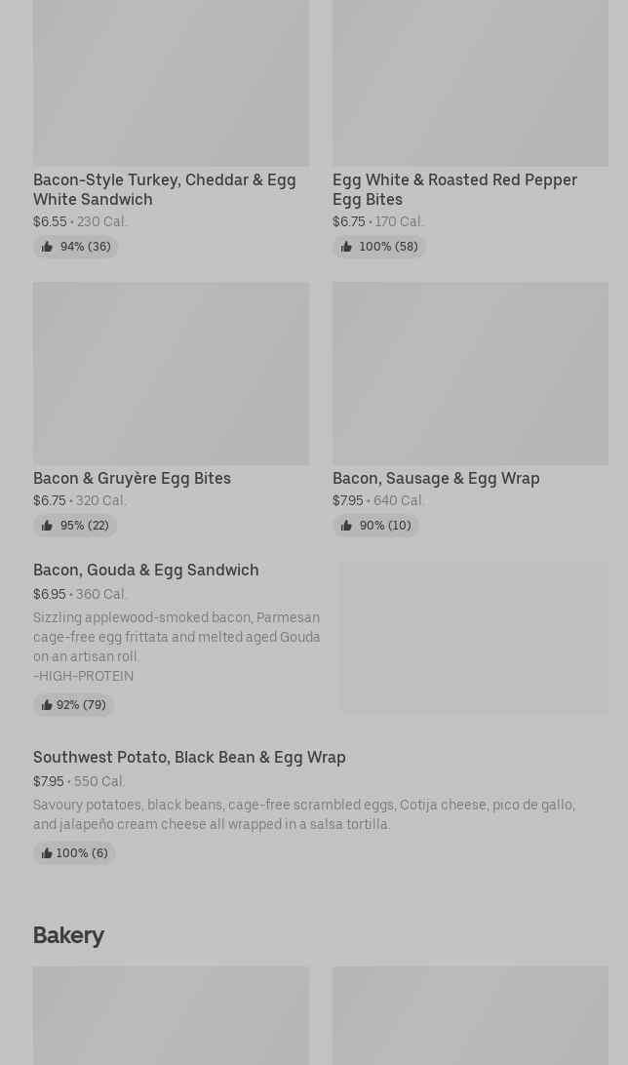
Task: Click the Bacon & Gruyère Egg Bites title
Action: (x=132, y=478)
